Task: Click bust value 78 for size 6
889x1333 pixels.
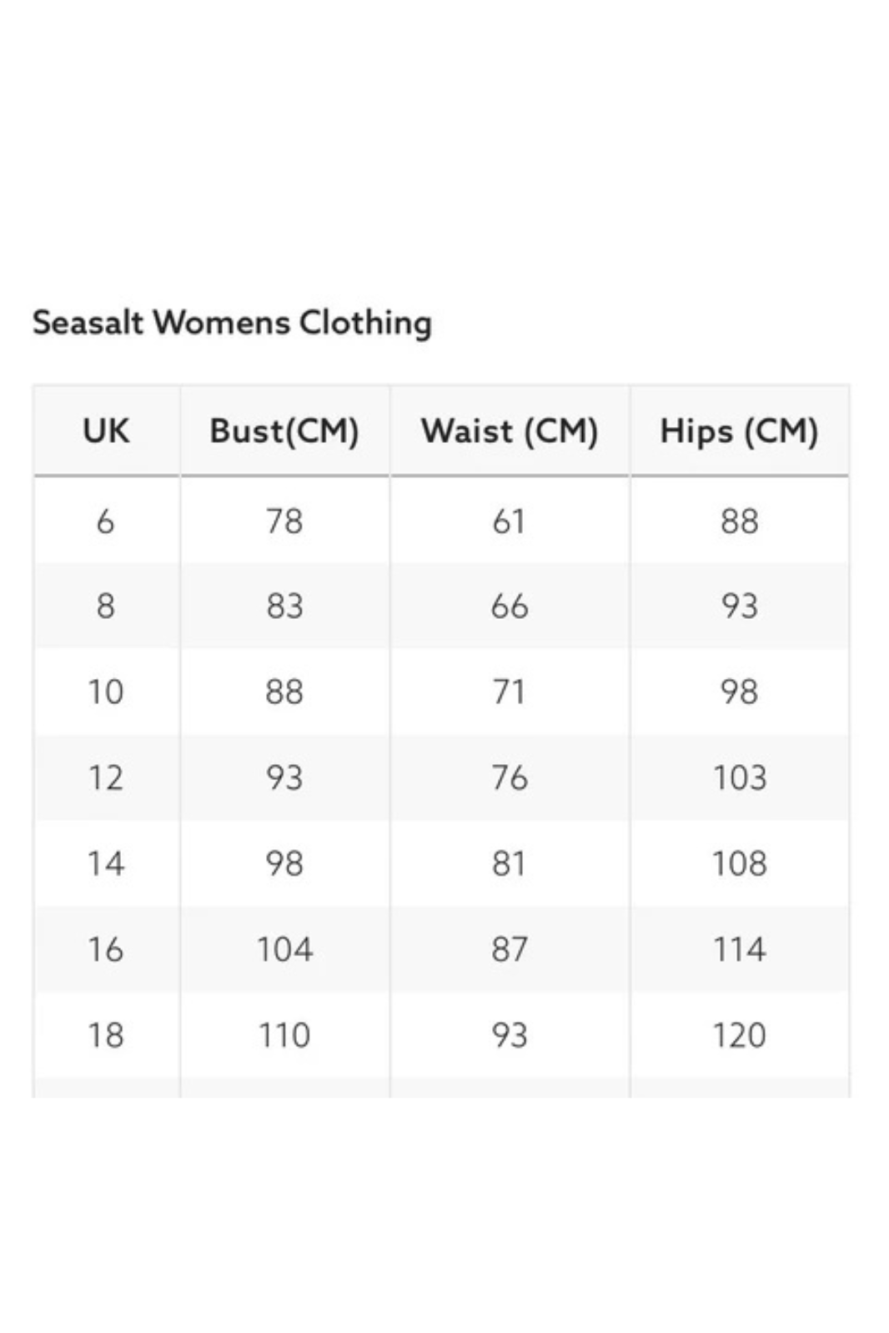Action: [x=284, y=521]
